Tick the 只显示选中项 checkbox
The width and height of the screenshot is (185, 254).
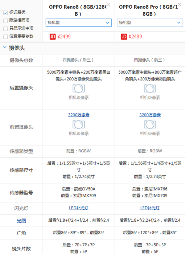[5, 29]
